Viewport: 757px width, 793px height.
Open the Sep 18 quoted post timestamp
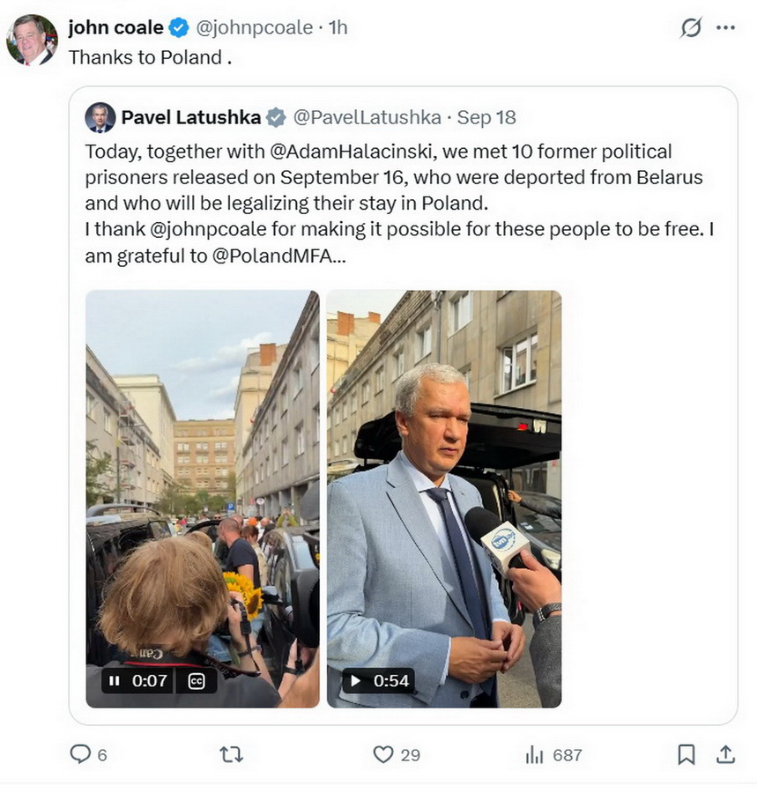click(x=486, y=117)
